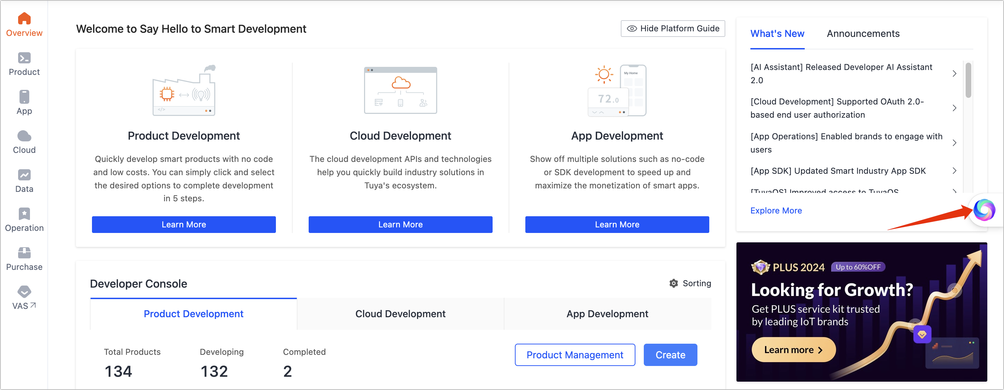Switch to the What's New tab
Screen dimensions: 1004x390
(777, 33)
